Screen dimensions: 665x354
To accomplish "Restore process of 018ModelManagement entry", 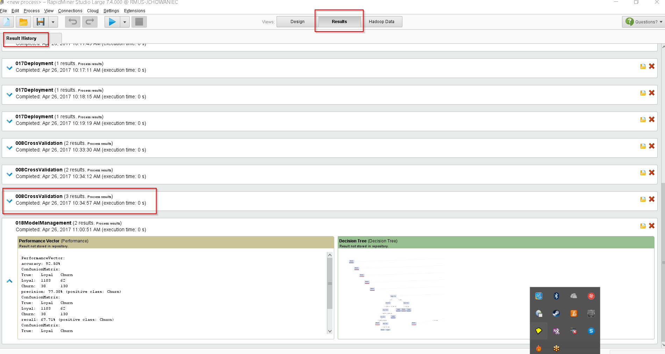I will pos(643,226).
